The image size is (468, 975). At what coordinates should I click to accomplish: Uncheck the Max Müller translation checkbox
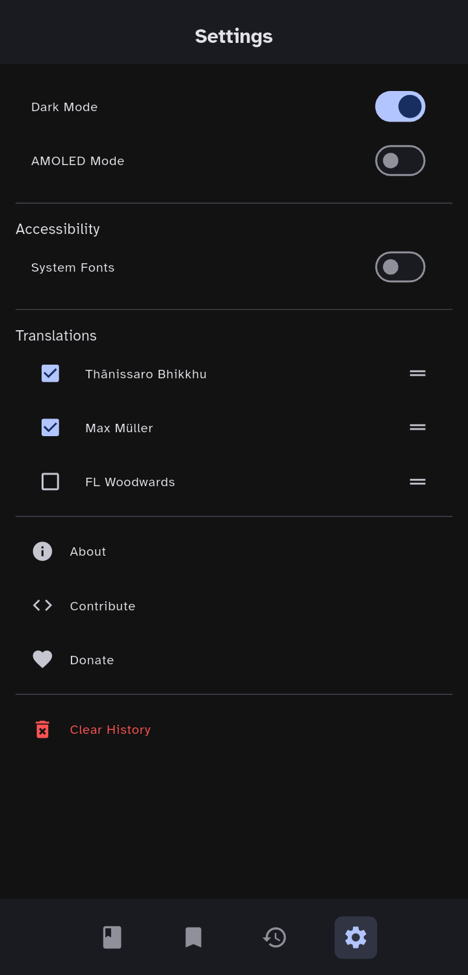click(50, 428)
